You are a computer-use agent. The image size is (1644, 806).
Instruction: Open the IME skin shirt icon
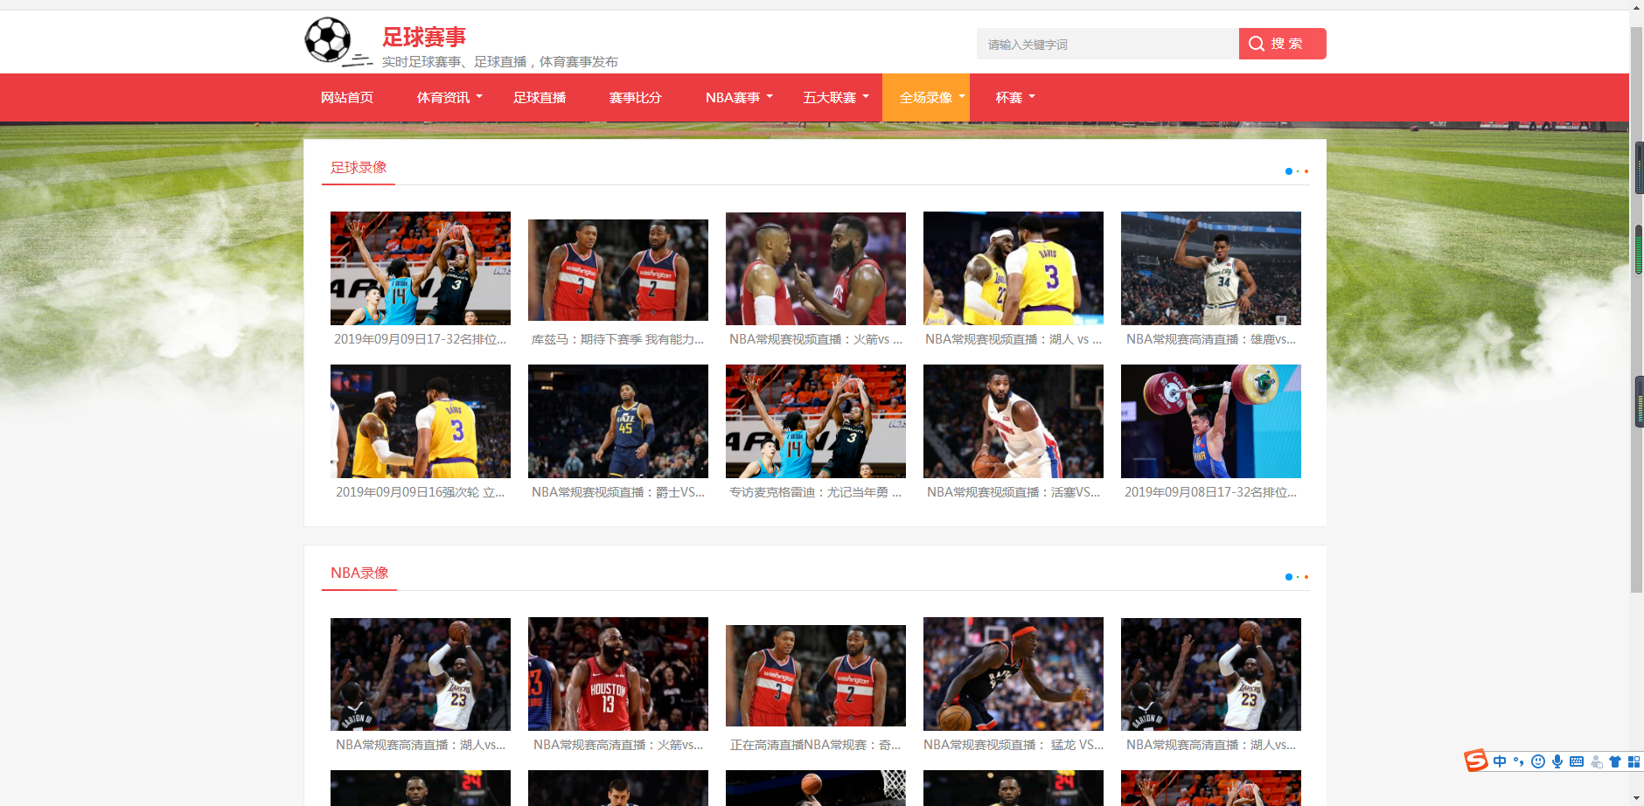pyautogui.click(x=1615, y=761)
